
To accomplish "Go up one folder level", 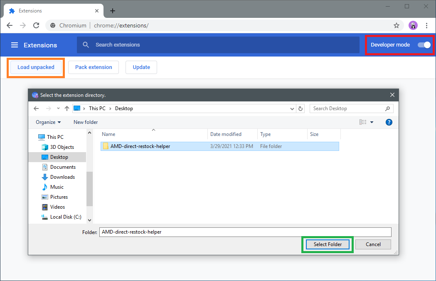I will pyautogui.click(x=67, y=108).
